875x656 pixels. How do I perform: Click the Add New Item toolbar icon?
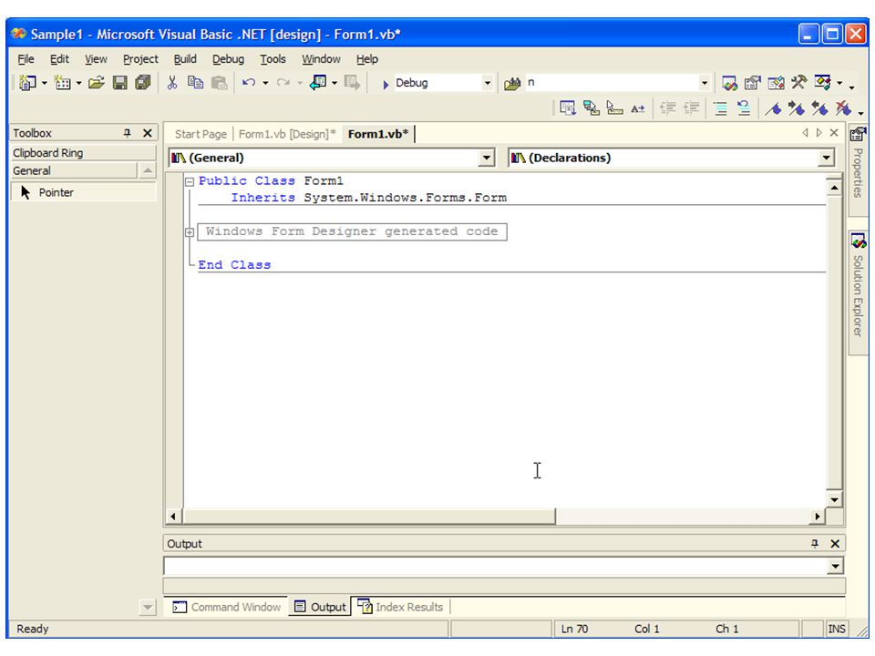[x=63, y=83]
